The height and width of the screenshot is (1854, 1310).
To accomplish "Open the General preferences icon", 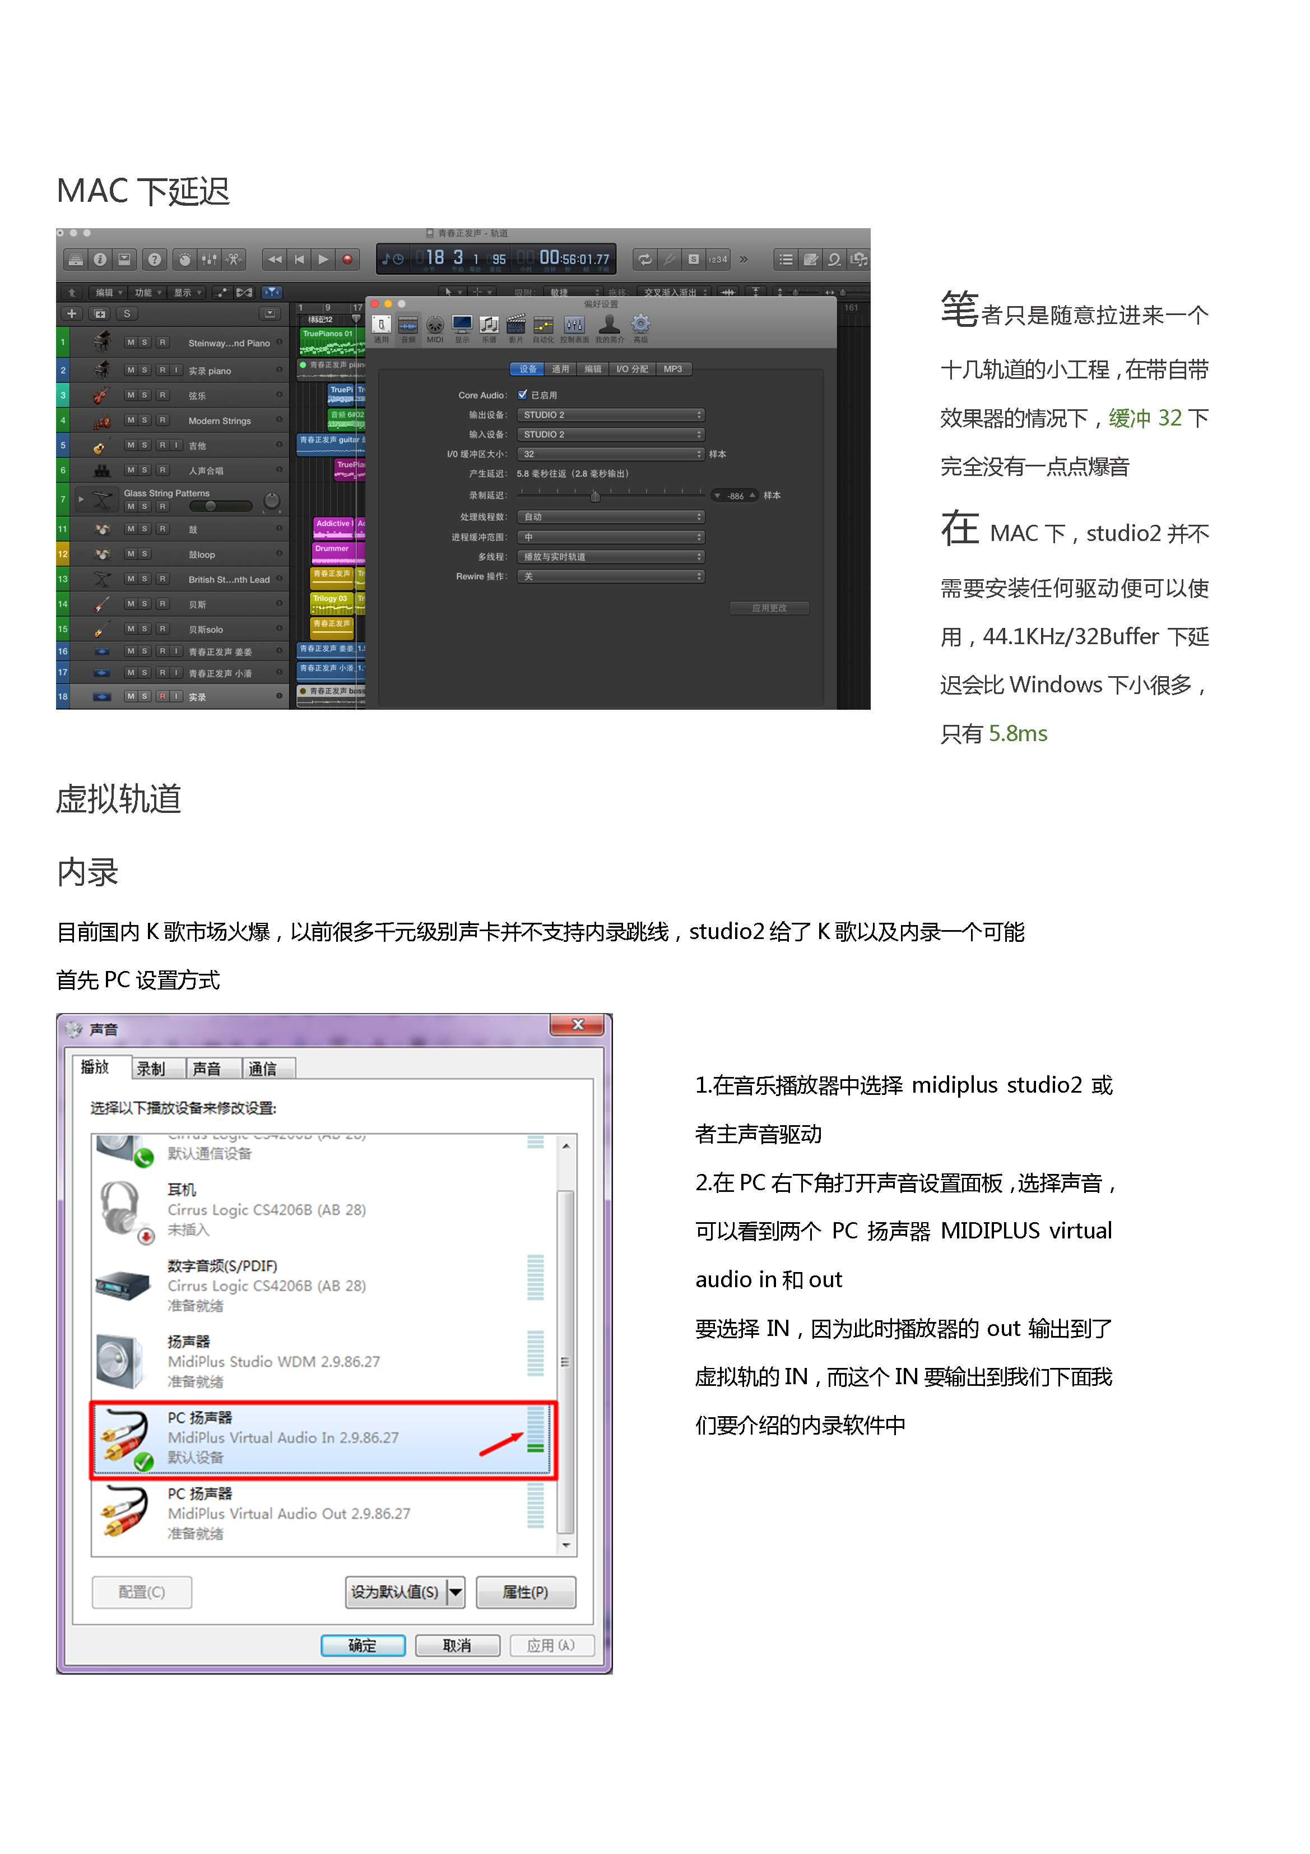I will (382, 329).
